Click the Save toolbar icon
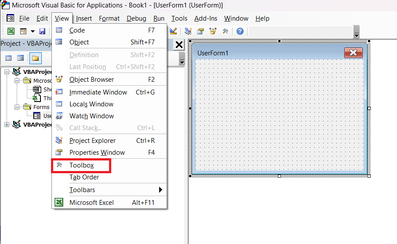This screenshot has height=244, width=397. click(x=42, y=31)
